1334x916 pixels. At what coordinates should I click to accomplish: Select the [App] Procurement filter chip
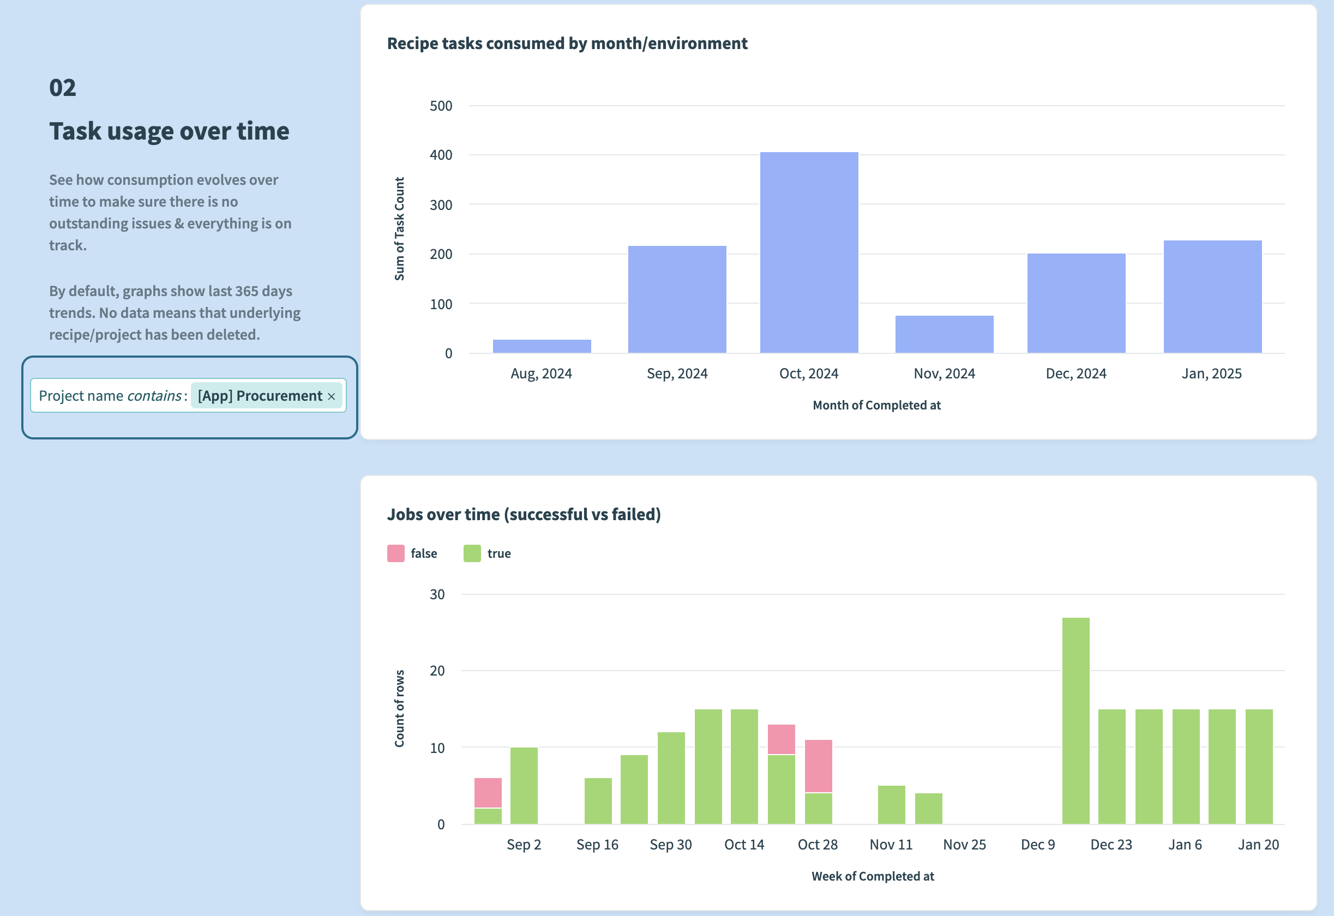(260, 396)
